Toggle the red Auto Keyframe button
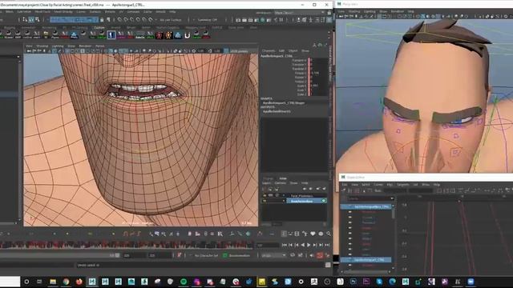This screenshot has width=513, height=288. tap(320, 255)
